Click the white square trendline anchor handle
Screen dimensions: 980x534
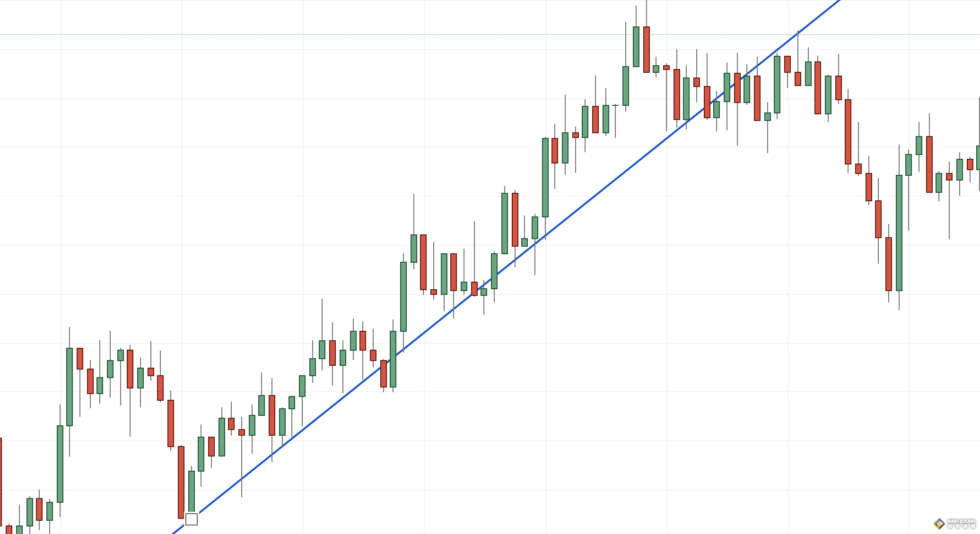pyautogui.click(x=192, y=519)
